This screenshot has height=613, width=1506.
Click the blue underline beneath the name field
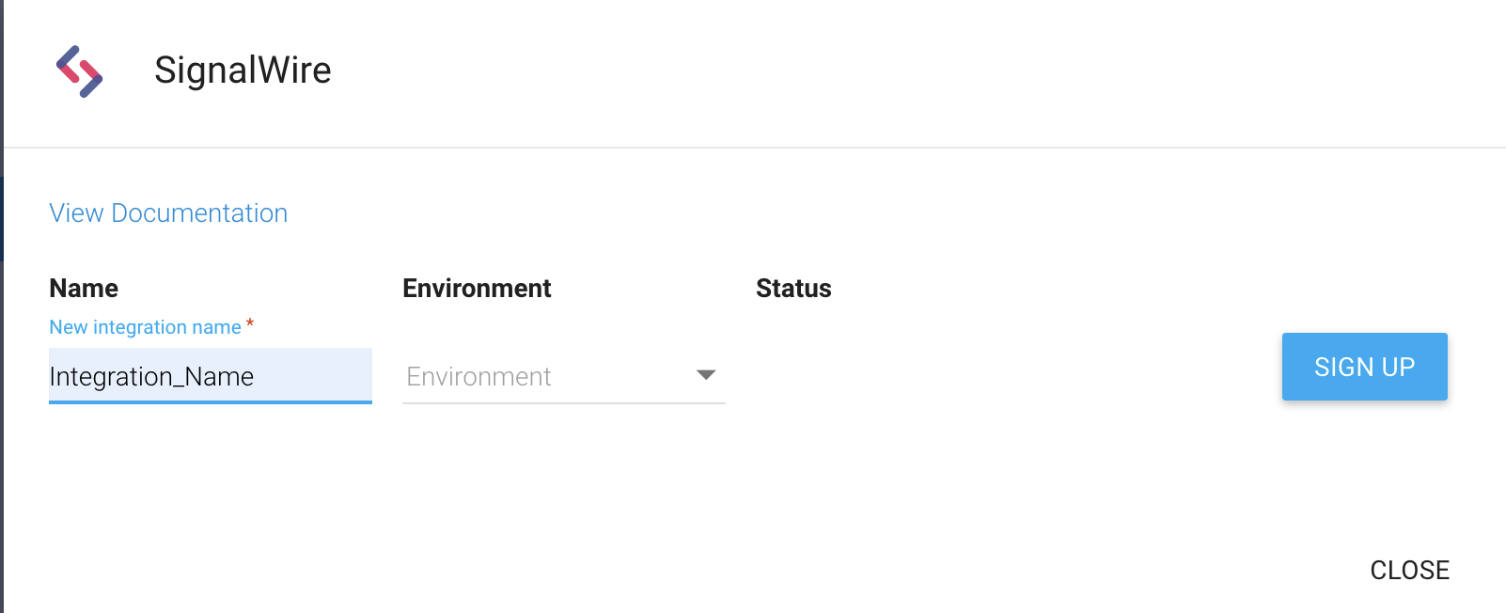[210, 402]
